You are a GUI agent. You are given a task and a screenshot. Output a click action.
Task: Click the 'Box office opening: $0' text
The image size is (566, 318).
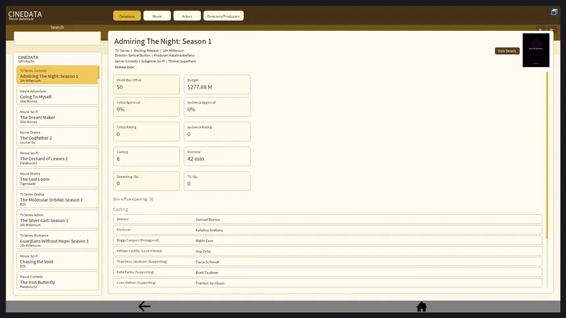coord(133,199)
